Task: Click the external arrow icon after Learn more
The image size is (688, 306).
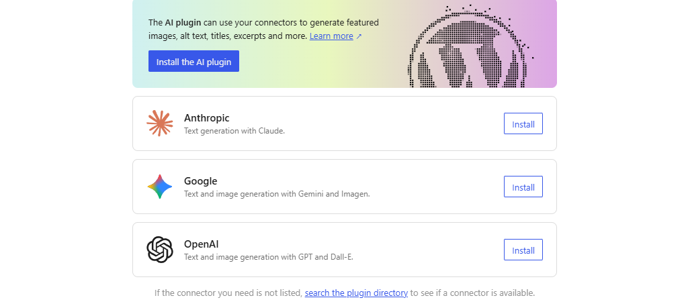Action: pyautogui.click(x=359, y=36)
